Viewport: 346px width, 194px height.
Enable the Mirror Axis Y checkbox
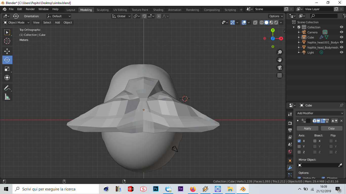pos(299,147)
